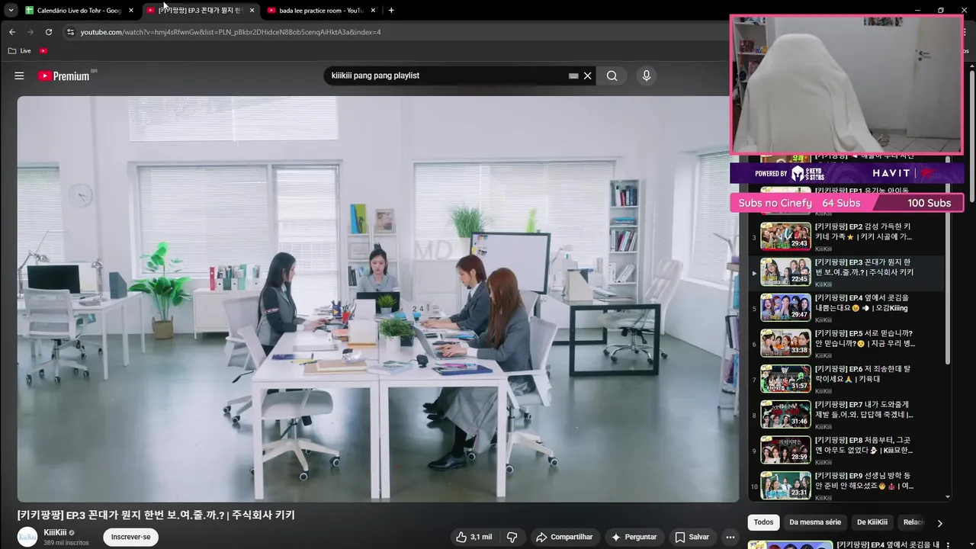976x549 pixels.
Task: Clear the search box with X icon
Action: pyautogui.click(x=588, y=75)
